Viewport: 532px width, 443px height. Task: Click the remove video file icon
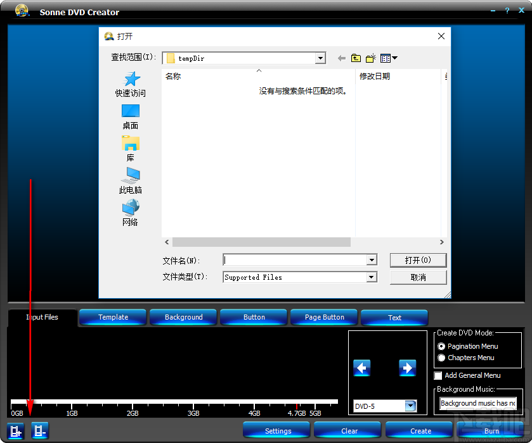coord(39,430)
